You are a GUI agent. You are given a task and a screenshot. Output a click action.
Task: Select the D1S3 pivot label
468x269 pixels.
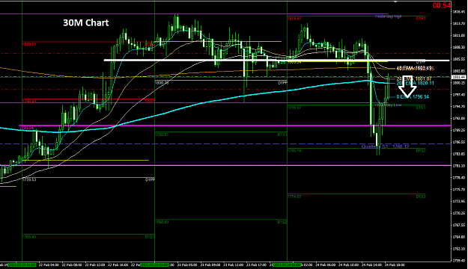[x=421, y=197]
